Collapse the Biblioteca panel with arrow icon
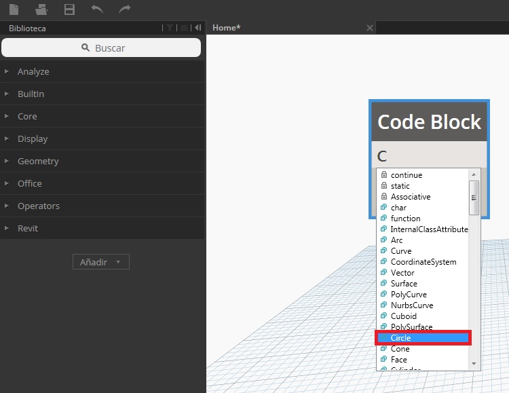The image size is (509, 393). click(197, 28)
